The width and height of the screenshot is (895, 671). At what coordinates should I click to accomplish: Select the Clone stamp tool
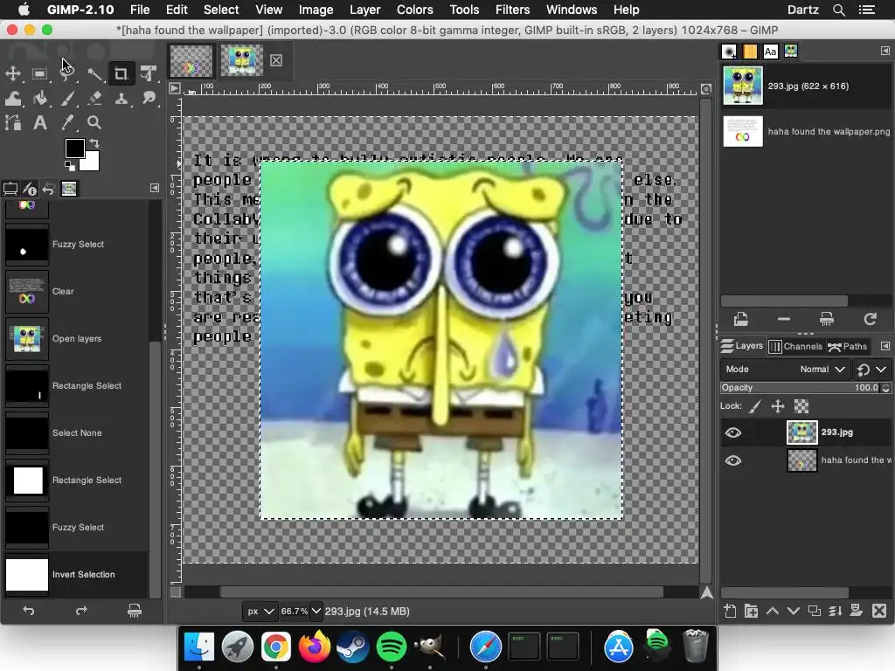click(x=121, y=98)
